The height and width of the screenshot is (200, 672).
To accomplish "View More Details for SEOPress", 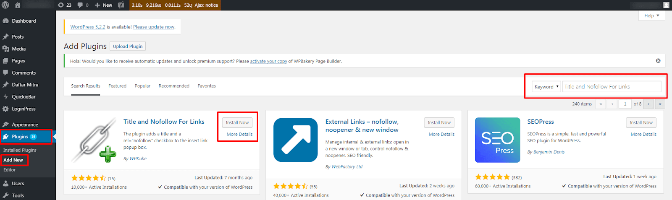I will coord(643,134).
